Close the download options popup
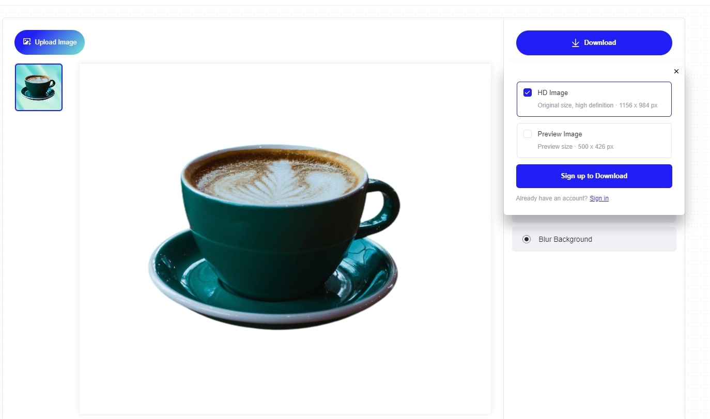 point(676,71)
